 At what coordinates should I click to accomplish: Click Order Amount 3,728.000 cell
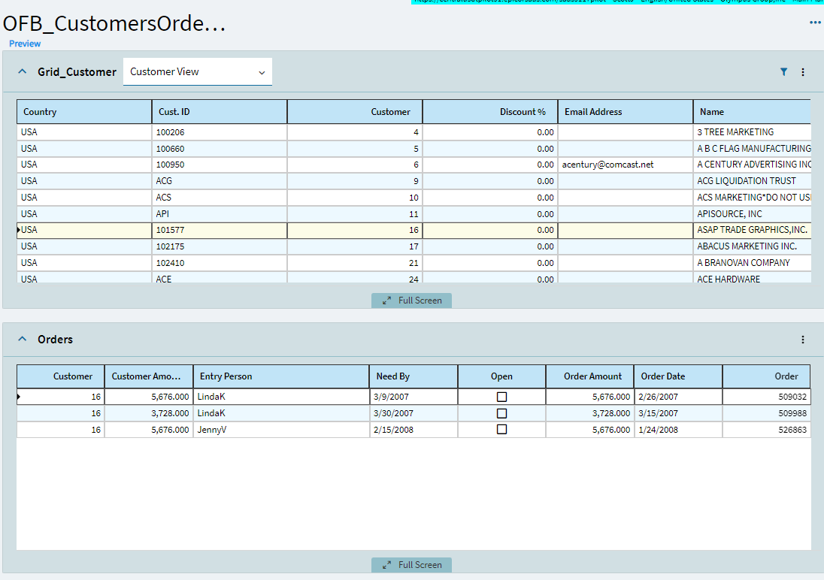click(590, 413)
